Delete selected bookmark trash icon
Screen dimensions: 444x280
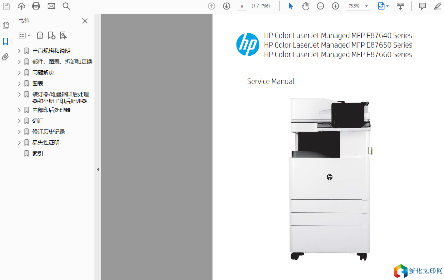40,35
